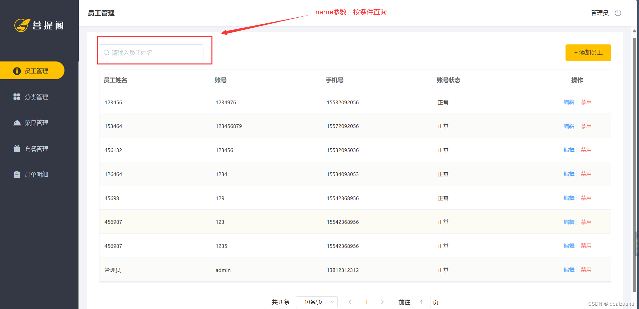Click status 正常 in admin row

(443, 270)
